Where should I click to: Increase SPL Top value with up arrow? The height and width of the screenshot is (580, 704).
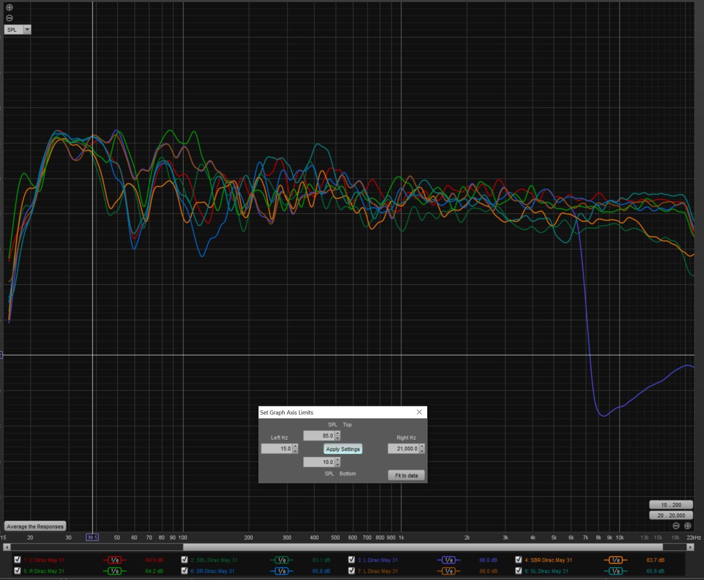(337, 433)
